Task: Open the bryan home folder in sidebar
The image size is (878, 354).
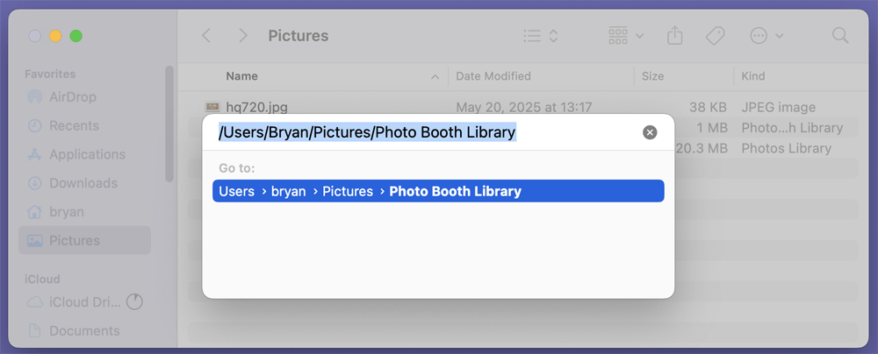Action: [55, 212]
